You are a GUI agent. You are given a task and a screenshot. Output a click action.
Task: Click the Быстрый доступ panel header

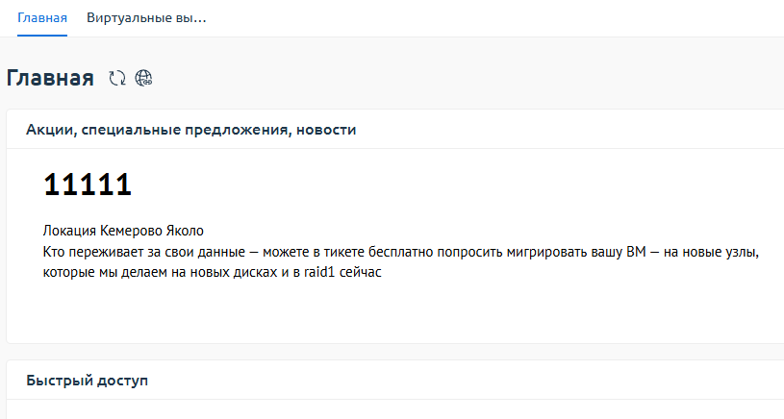coord(88,381)
